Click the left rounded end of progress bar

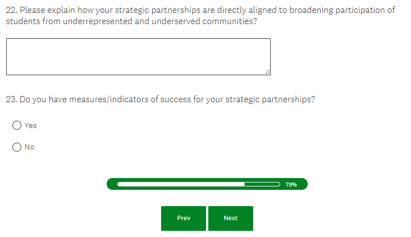tap(111, 184)
